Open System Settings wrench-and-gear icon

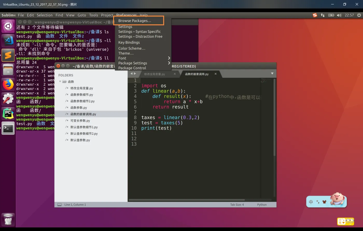pos(8,99)
